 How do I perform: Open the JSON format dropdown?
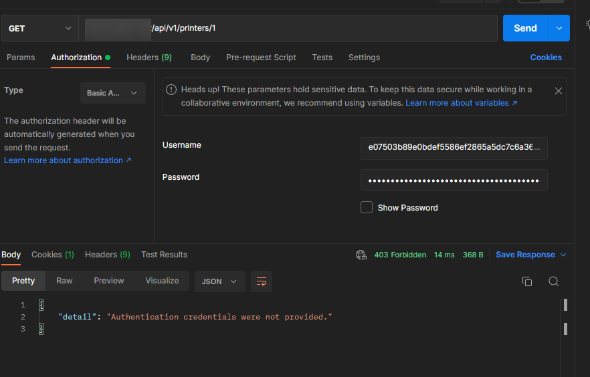click(219, 281)
